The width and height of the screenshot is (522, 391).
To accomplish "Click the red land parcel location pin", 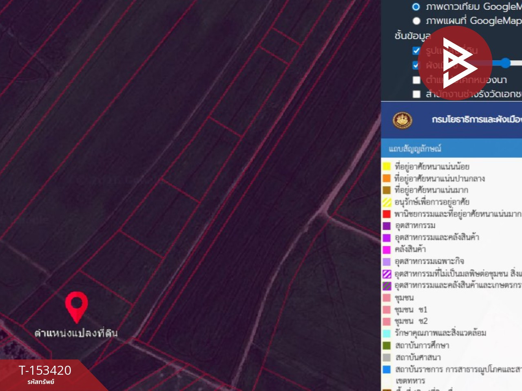I will click(x=77, y=307).
